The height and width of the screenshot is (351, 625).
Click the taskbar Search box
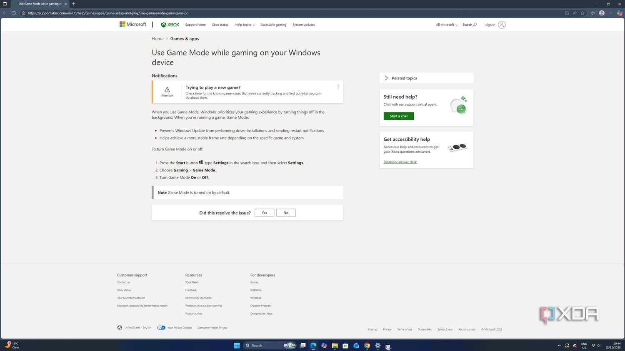point(270,346)
